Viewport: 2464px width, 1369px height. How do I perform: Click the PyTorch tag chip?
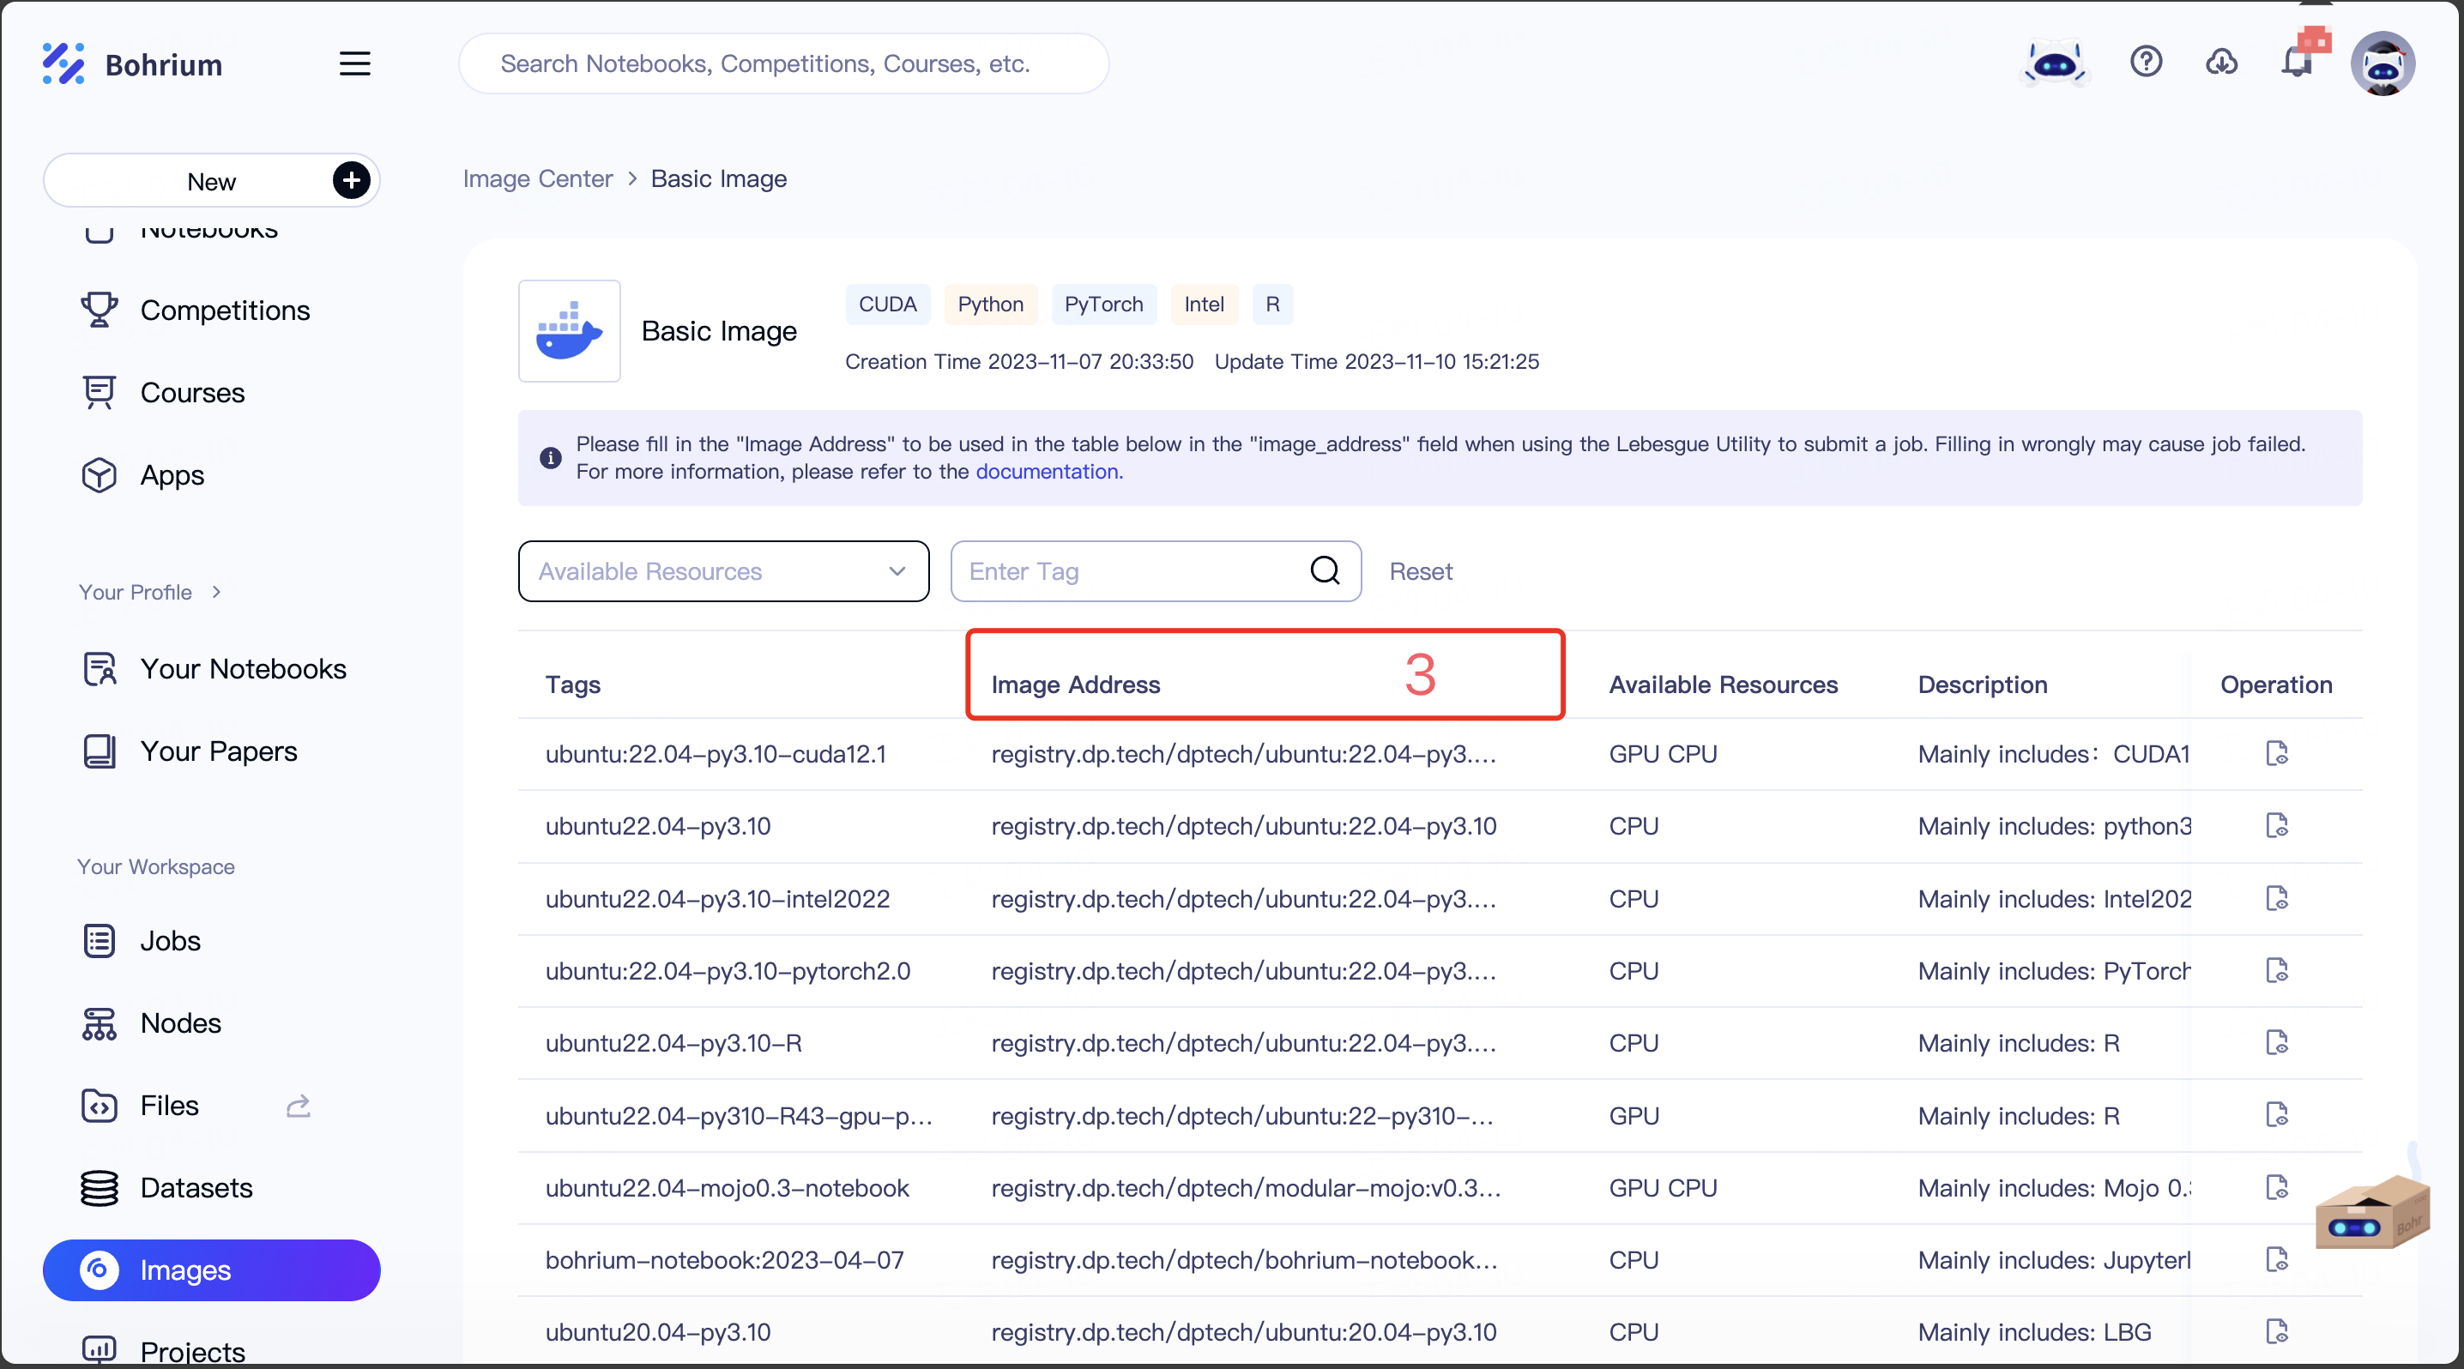[1102, 304]
